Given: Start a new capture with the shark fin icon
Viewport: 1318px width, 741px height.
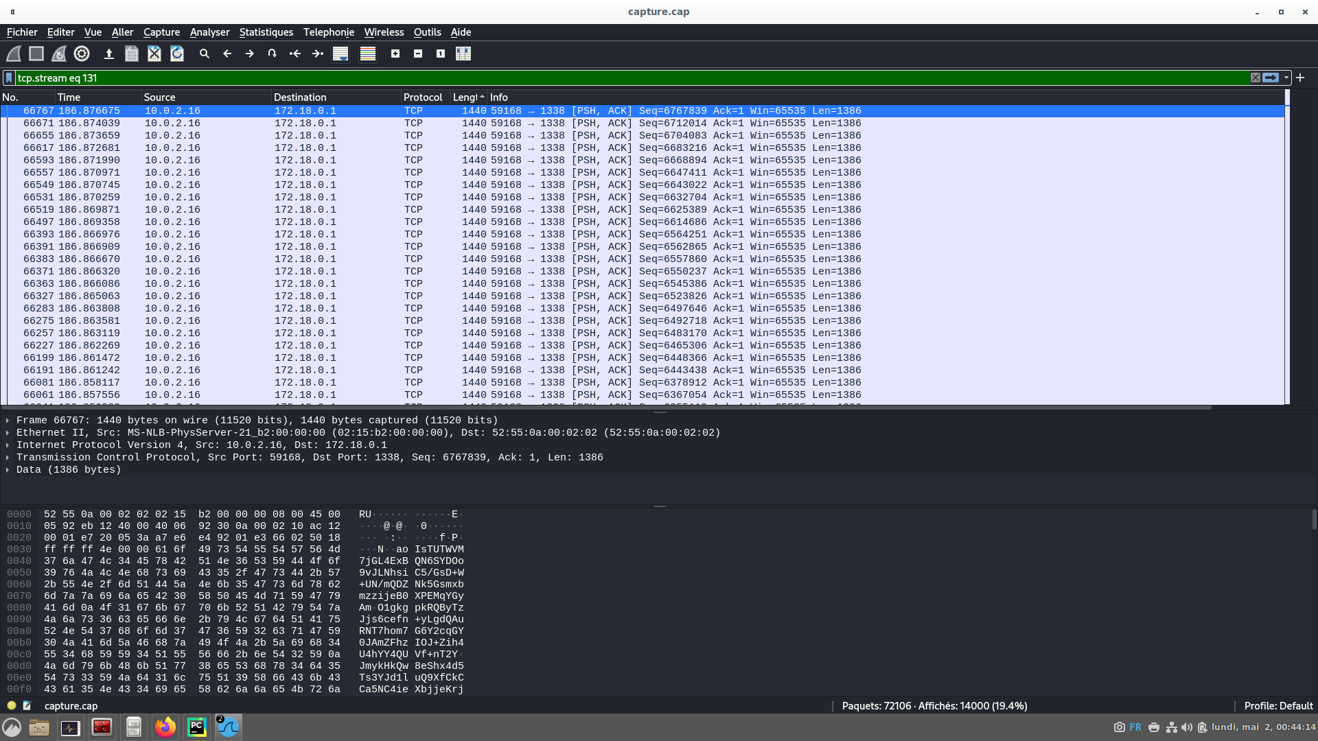Looking at the screenshot, I should 14,54.
